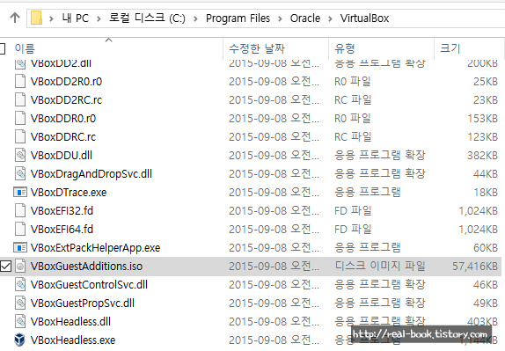Select the VBoxExtPackHelperApp.exe file name

click(x=95, y=247)
